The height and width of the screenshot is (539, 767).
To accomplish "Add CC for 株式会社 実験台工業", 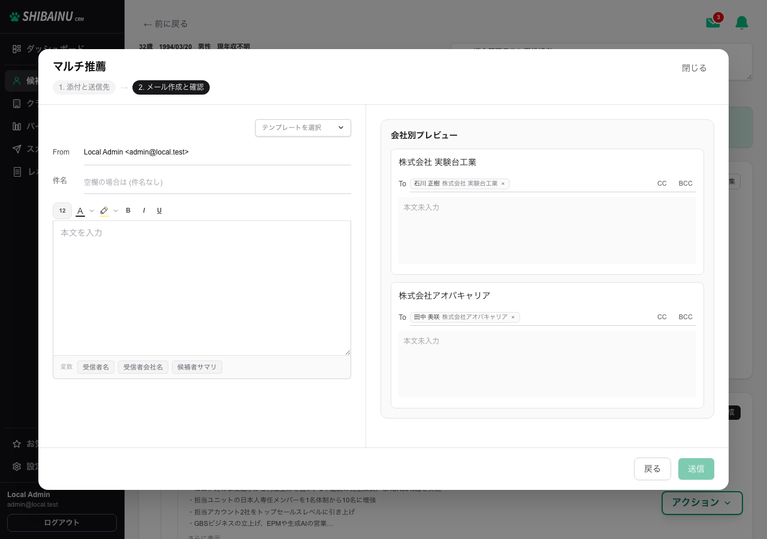I will (662, 184).
